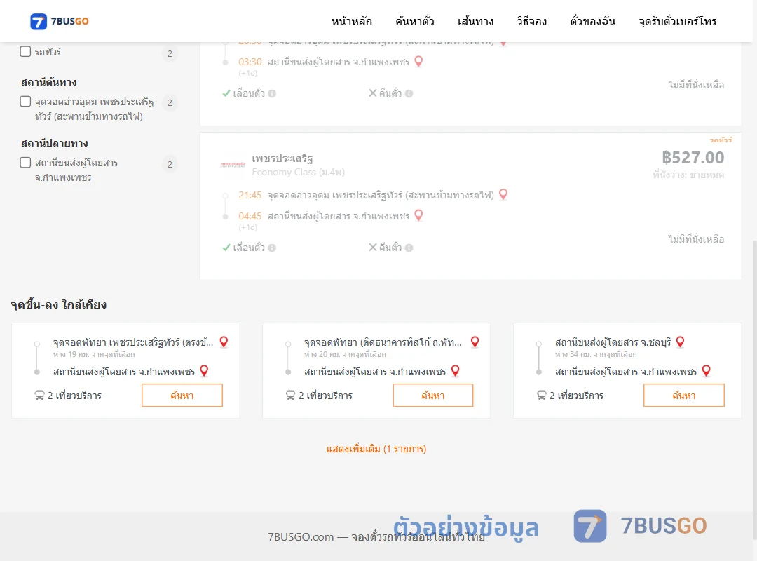
Task: Click destination pin in the 20 กม. nearby card
Action: pyautogui.click(x=456, y=371)
